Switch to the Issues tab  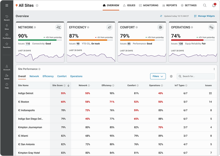129,6
